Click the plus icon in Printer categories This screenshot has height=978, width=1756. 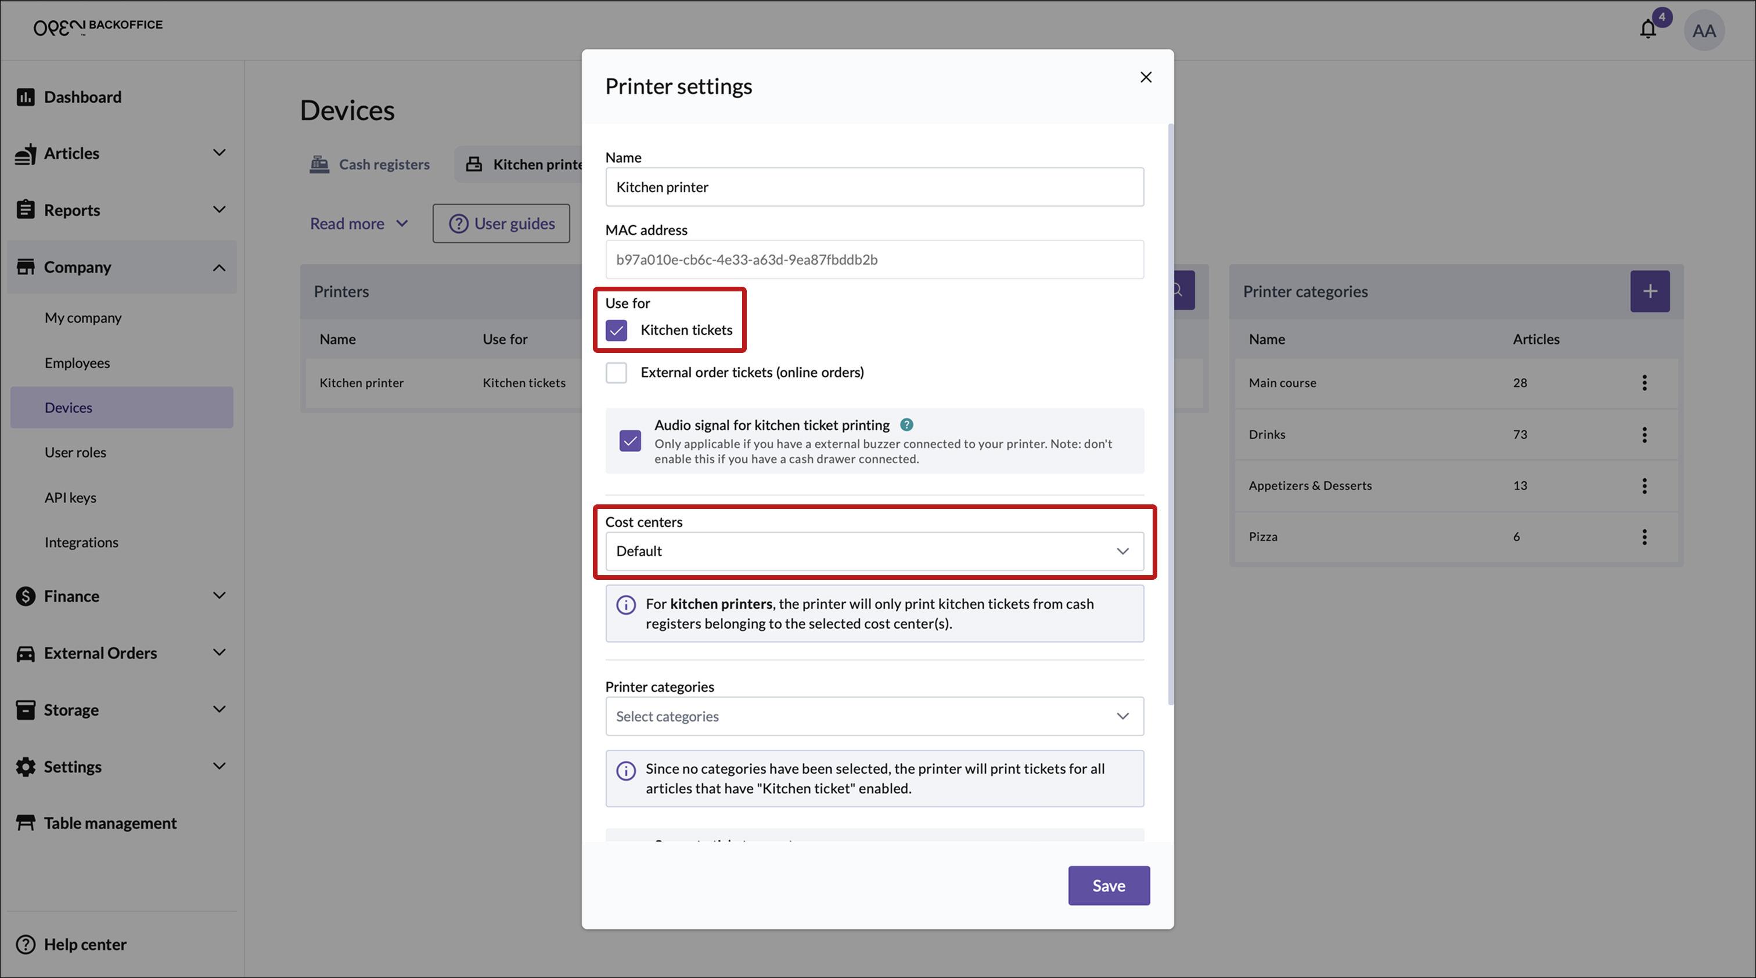pos(1649,291)
